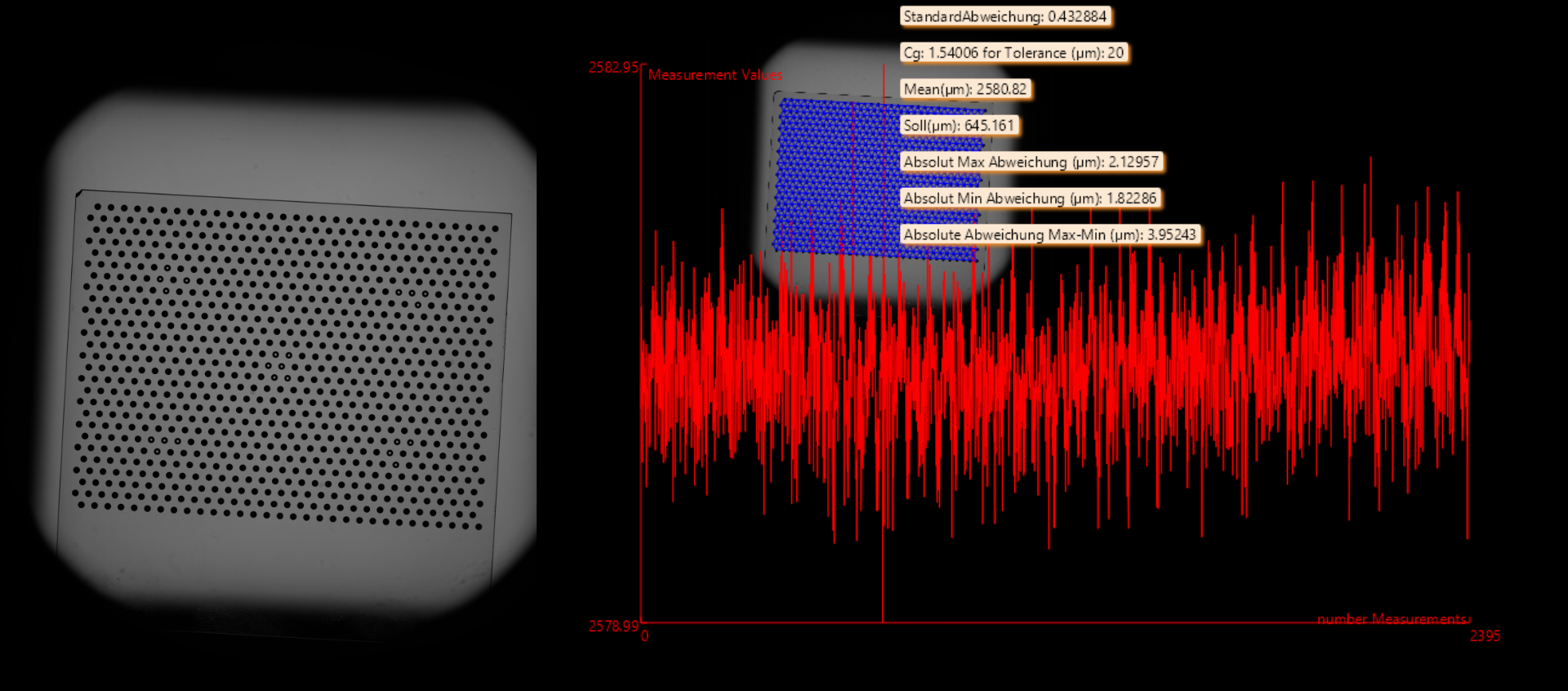1568x691 pixels.
Task: Click the Mean(µm) 2580.82 label
Action: (964, 89)
